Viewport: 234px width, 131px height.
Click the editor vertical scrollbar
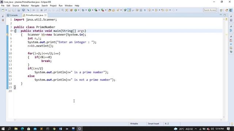[224, 68]
